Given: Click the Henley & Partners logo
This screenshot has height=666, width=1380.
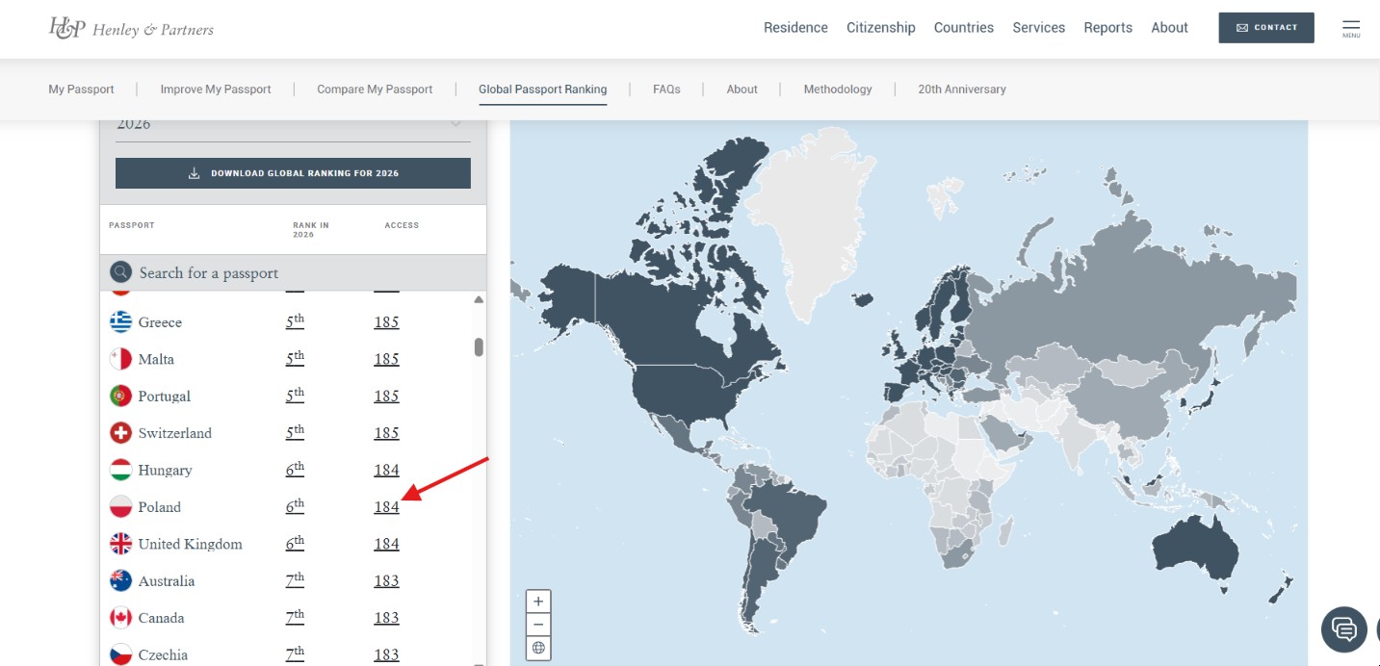Looking at the screenshot, I should coord(131,28).
